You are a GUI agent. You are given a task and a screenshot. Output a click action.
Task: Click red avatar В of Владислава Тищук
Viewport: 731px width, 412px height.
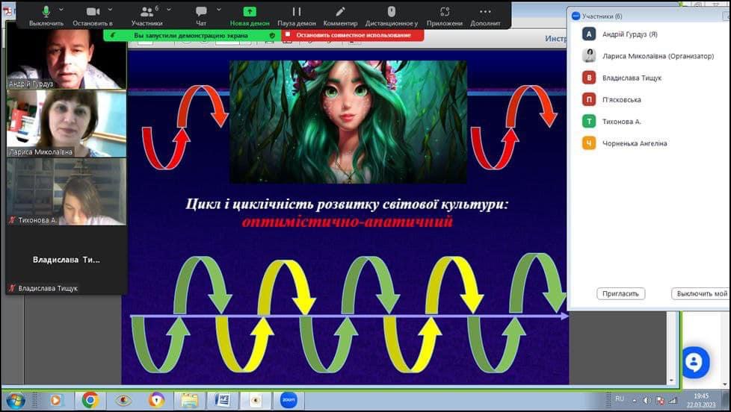coord(589,78)
